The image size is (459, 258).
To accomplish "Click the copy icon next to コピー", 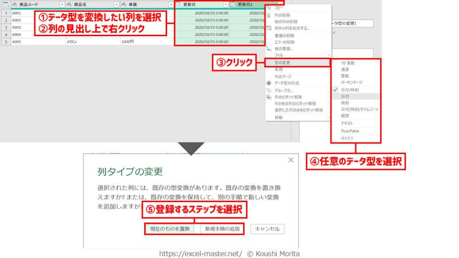I will (x=269, y=8).
